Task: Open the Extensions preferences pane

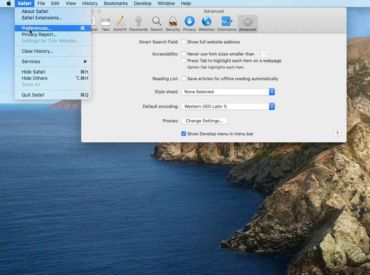Action: click(226, 24)
